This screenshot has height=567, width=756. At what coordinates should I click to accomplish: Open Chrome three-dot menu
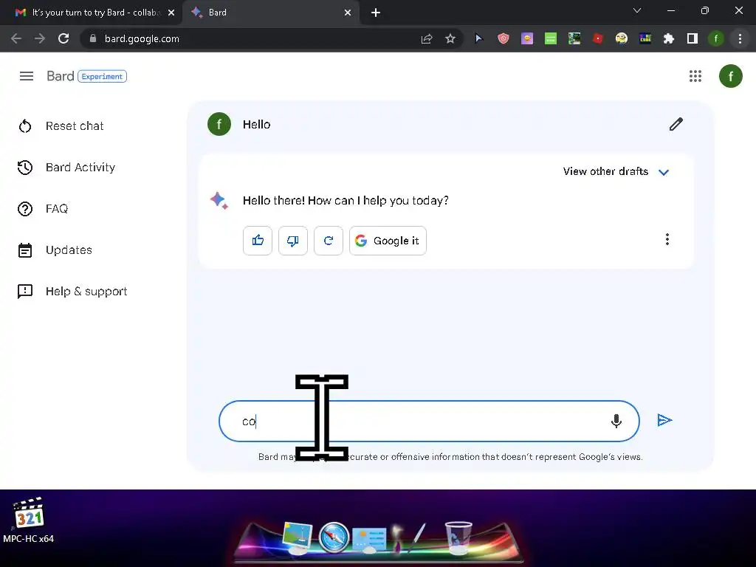pos(740,38)
